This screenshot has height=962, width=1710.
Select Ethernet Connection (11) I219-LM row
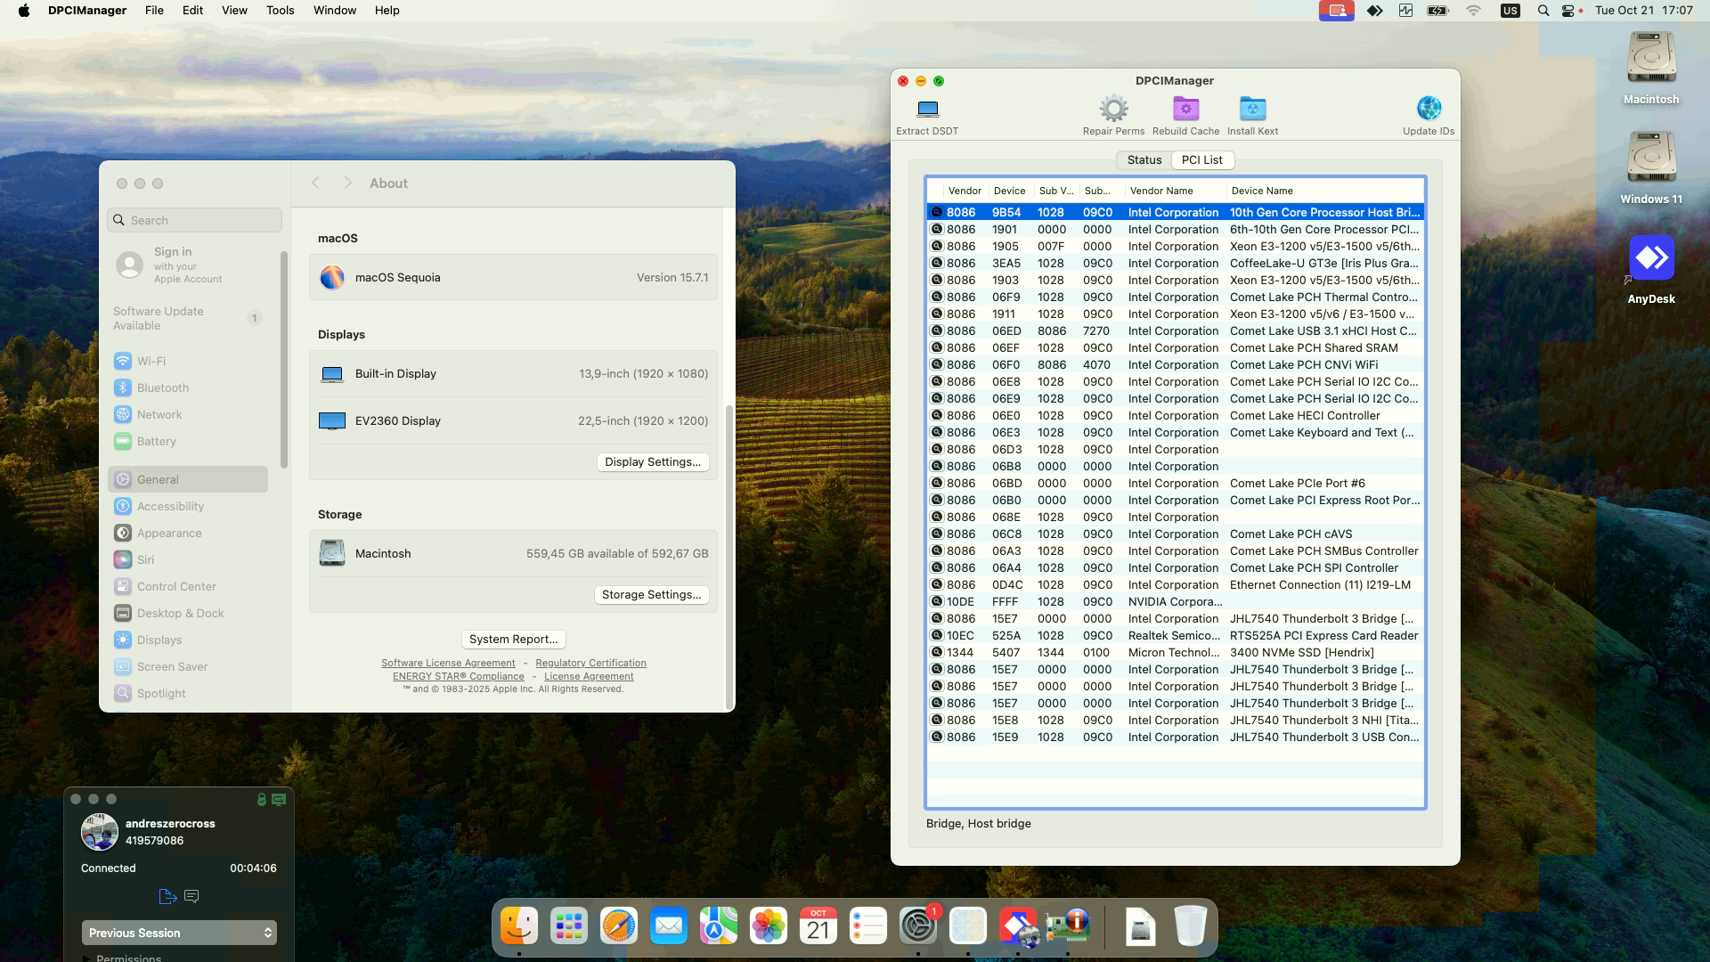pyautogui.click(x=1175, y=584)
